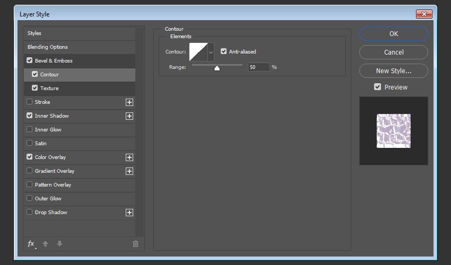Open the fx effects menu icon
Screen dimensions: 451x265
pyautogui.click(x=31, y=244)
